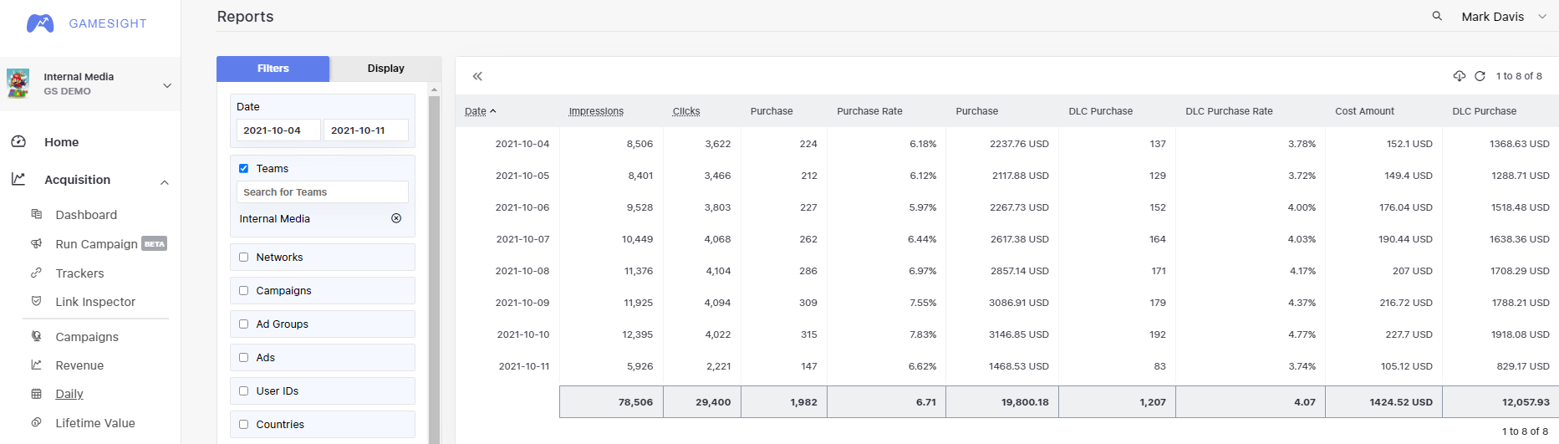Sort table by Impressions column

[596, 111]
